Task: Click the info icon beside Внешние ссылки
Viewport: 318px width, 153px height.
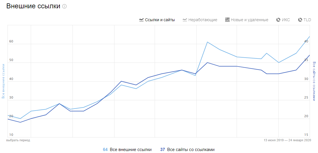Action: point(64,6)
